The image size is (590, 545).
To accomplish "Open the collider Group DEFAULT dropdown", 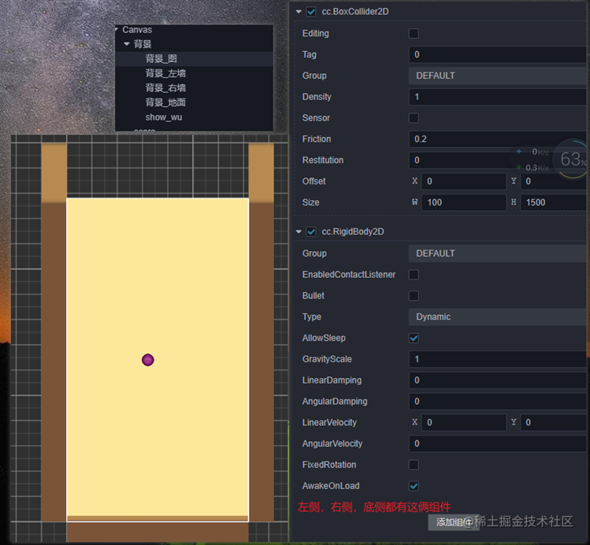I will pos(497,76).
